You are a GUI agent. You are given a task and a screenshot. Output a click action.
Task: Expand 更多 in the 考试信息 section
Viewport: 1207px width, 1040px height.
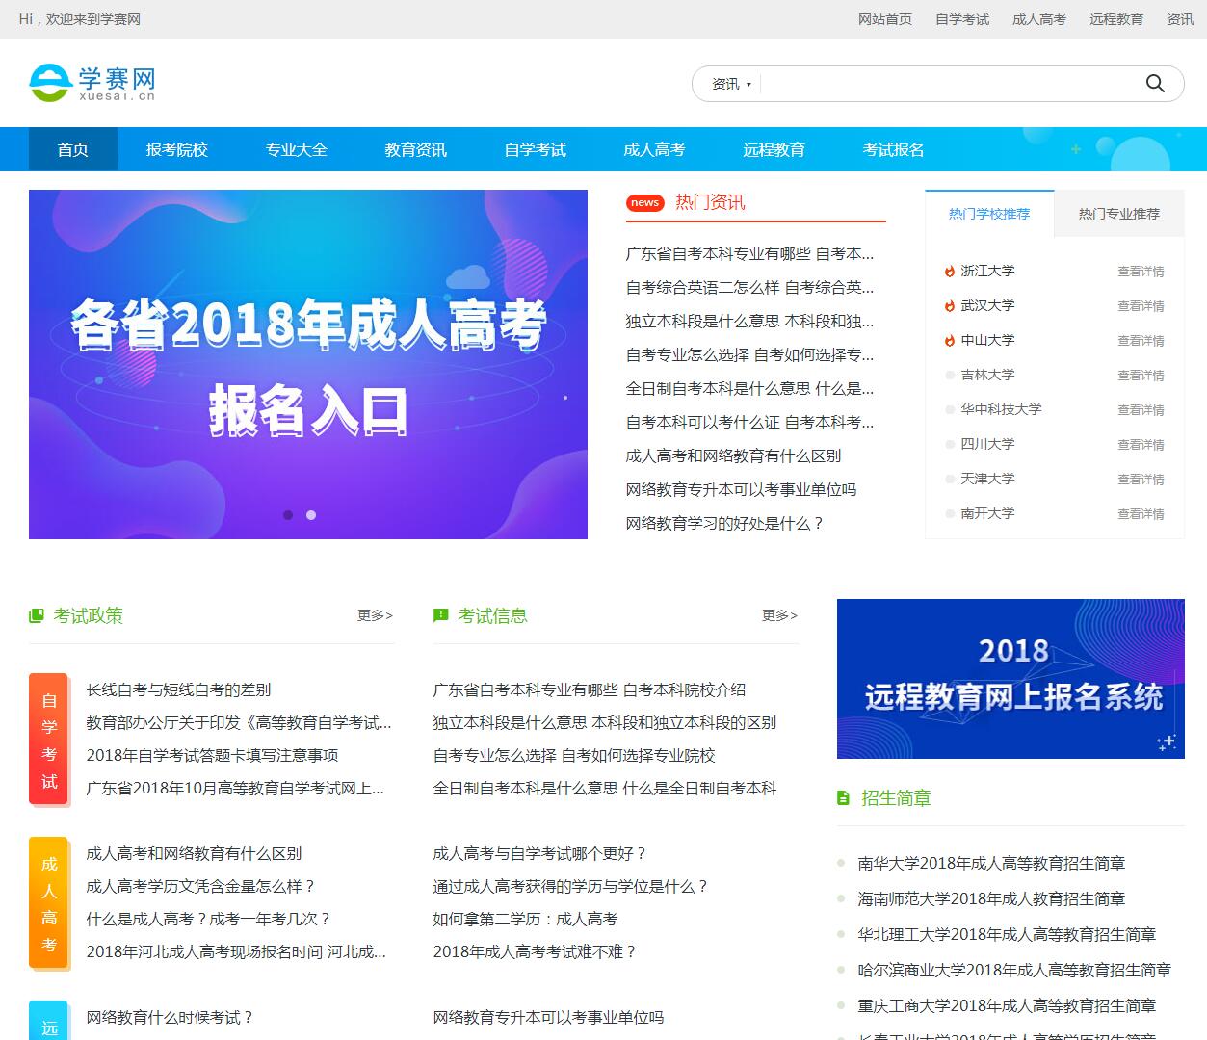(x=779, y=615)
